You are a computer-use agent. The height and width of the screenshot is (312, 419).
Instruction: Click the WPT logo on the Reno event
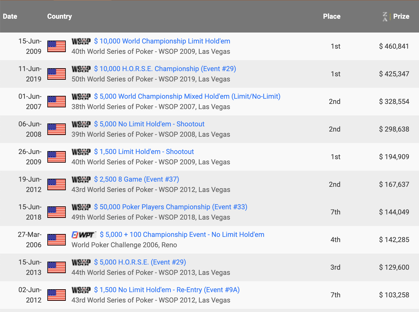pyautogui.click(x=84, y=235)
